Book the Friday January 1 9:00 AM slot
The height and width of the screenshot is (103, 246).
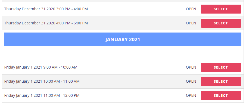point(221,67)
